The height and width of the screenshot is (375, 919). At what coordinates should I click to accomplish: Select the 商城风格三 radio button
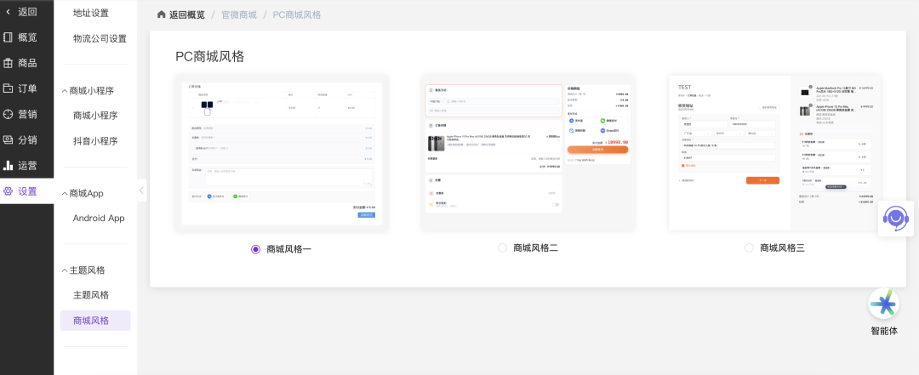pyautogui.click(x=749, y=247)
